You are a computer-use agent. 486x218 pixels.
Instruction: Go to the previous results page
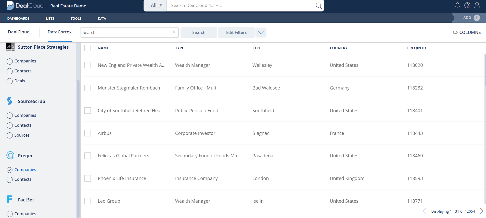(425, 211)
